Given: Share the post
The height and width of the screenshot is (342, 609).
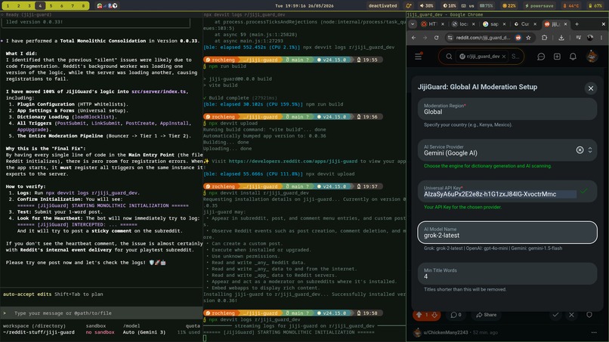Looking at the screenshot, I should pos(487,315).
